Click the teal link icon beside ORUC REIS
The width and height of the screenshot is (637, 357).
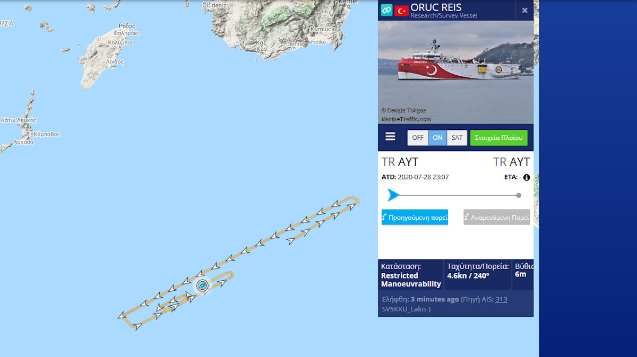click(x=386, y=10)
